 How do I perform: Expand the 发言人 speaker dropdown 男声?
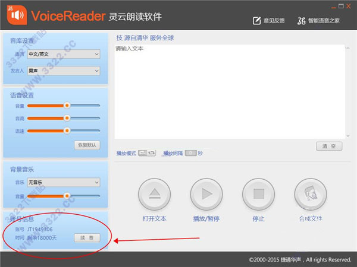(64, 71)
